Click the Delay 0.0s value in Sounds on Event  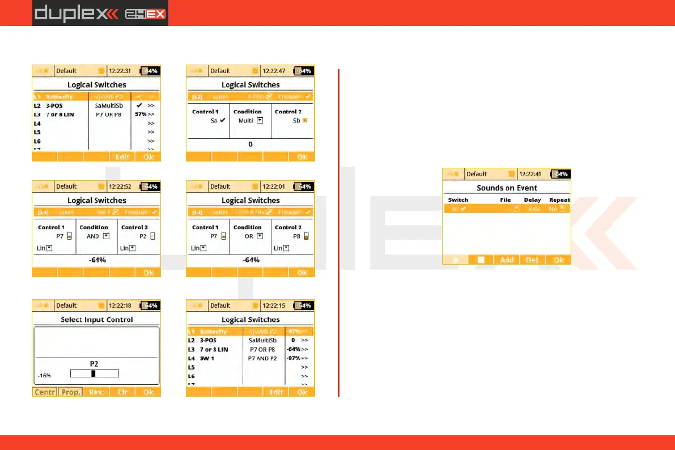[x=534, y=209]
